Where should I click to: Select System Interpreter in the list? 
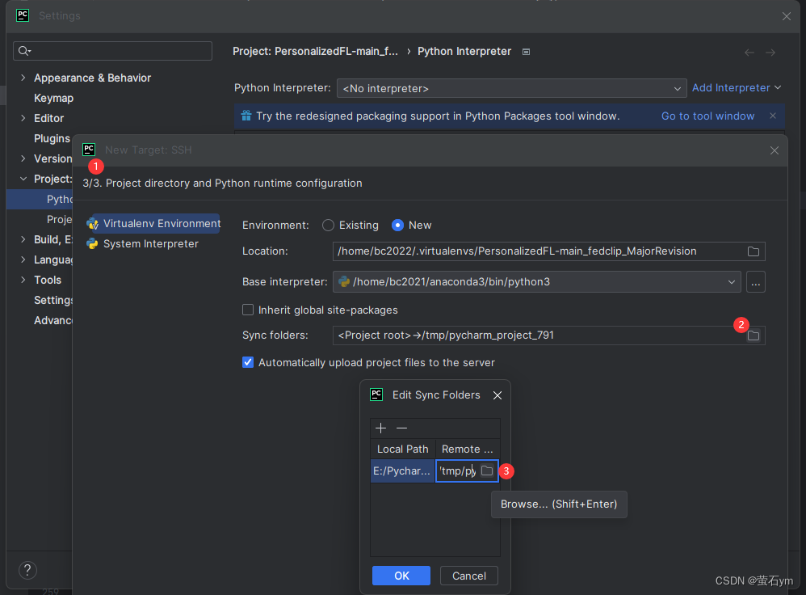(x=150, y=244)
